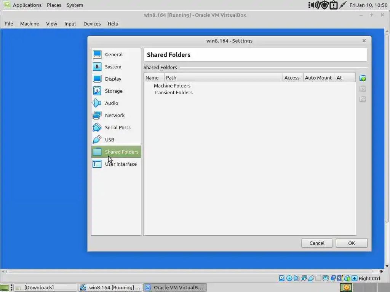Click keyboard capture arrow indicator
This screenshot has height=292, width=390.
coord(355,278)
